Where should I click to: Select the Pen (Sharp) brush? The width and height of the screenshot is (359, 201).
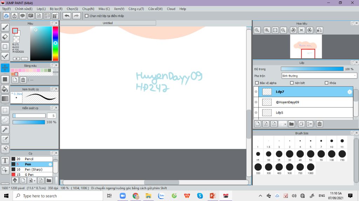pos(32,170)
